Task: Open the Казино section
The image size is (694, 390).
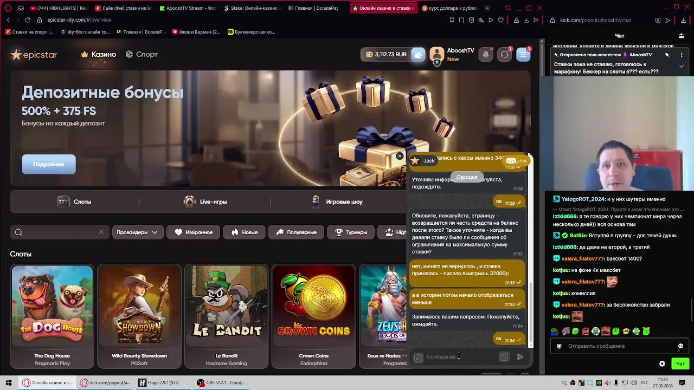Action: coord(99,55)
